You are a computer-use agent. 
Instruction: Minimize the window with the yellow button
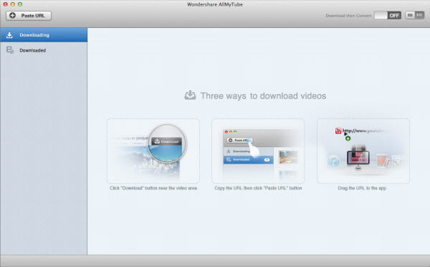click(13, 4)
